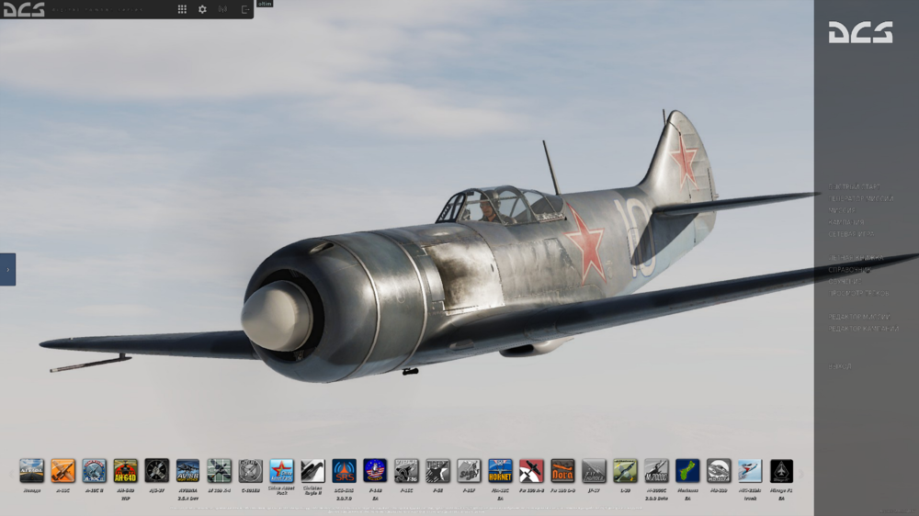Image resolution: width=919 pixels, height=516 pixels.
Task: Click the broadcast signal icon in top bar
Action: pos(222,9)
